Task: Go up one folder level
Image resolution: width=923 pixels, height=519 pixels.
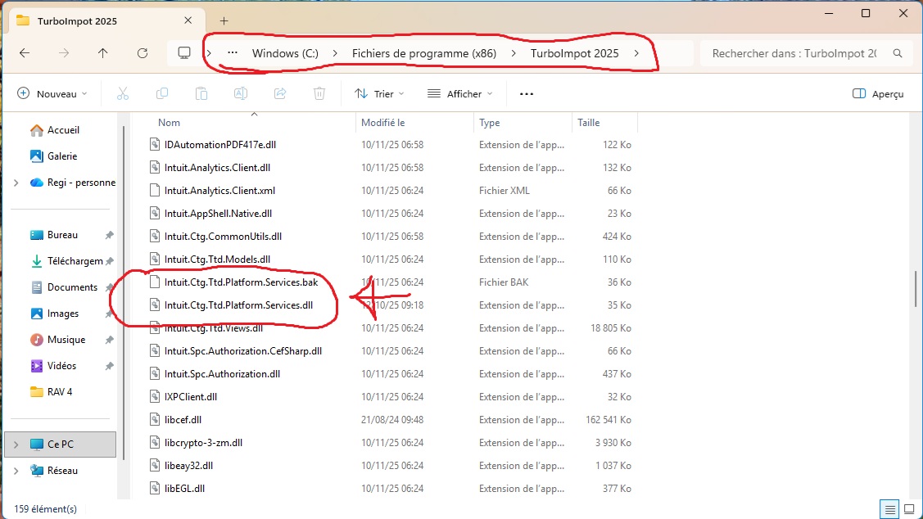Action: tap(103, 53)
